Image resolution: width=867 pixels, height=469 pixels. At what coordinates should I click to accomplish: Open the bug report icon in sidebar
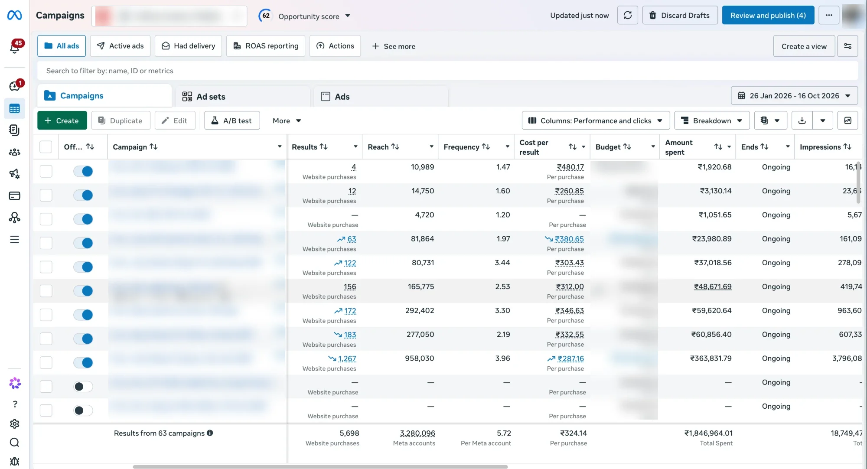pos(14,461)
